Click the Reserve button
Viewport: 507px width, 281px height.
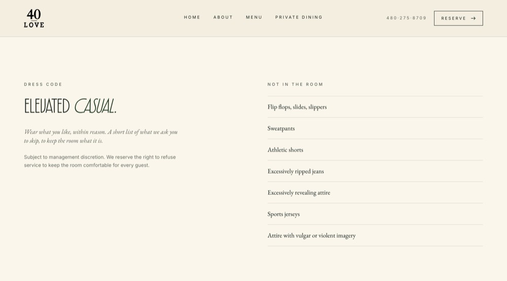[458, 18]
